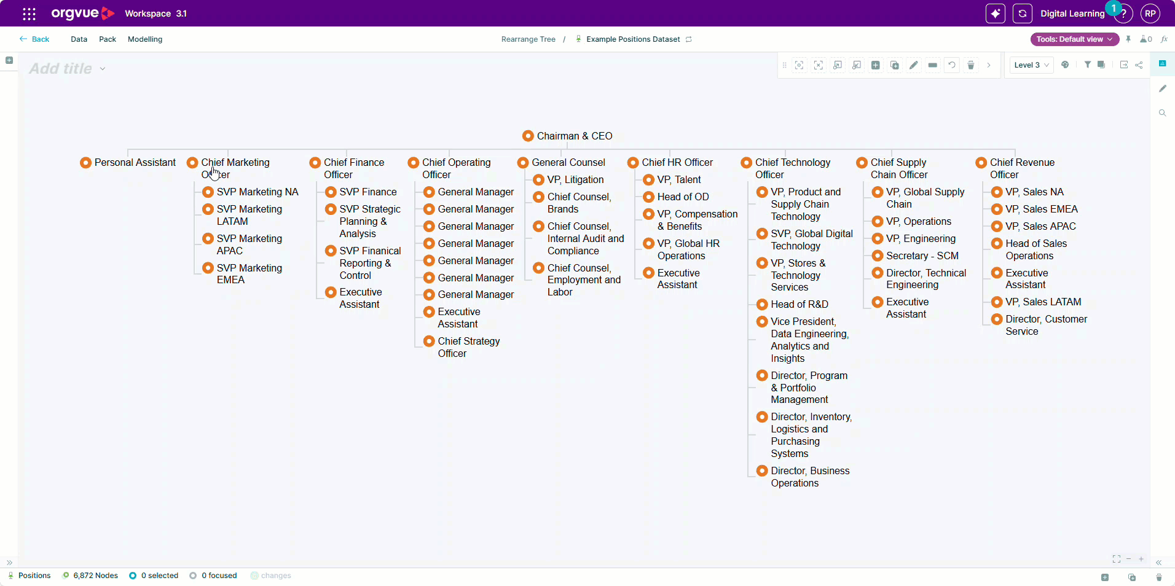The image size is (1175, 586).
Task: Open the Modelling menu
Action: (145, 39)
